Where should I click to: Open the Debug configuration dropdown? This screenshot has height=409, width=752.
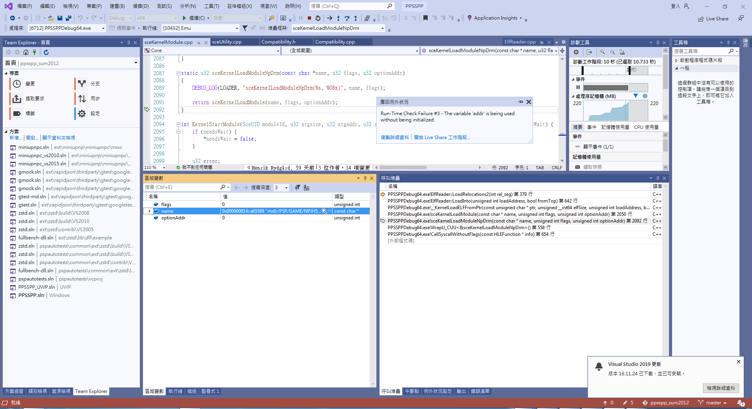(120, 18)
